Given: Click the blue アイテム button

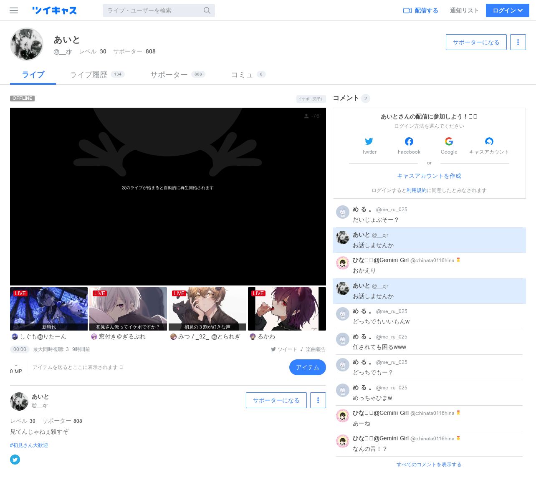Looking at the screenshot, I should click(308, 367).
